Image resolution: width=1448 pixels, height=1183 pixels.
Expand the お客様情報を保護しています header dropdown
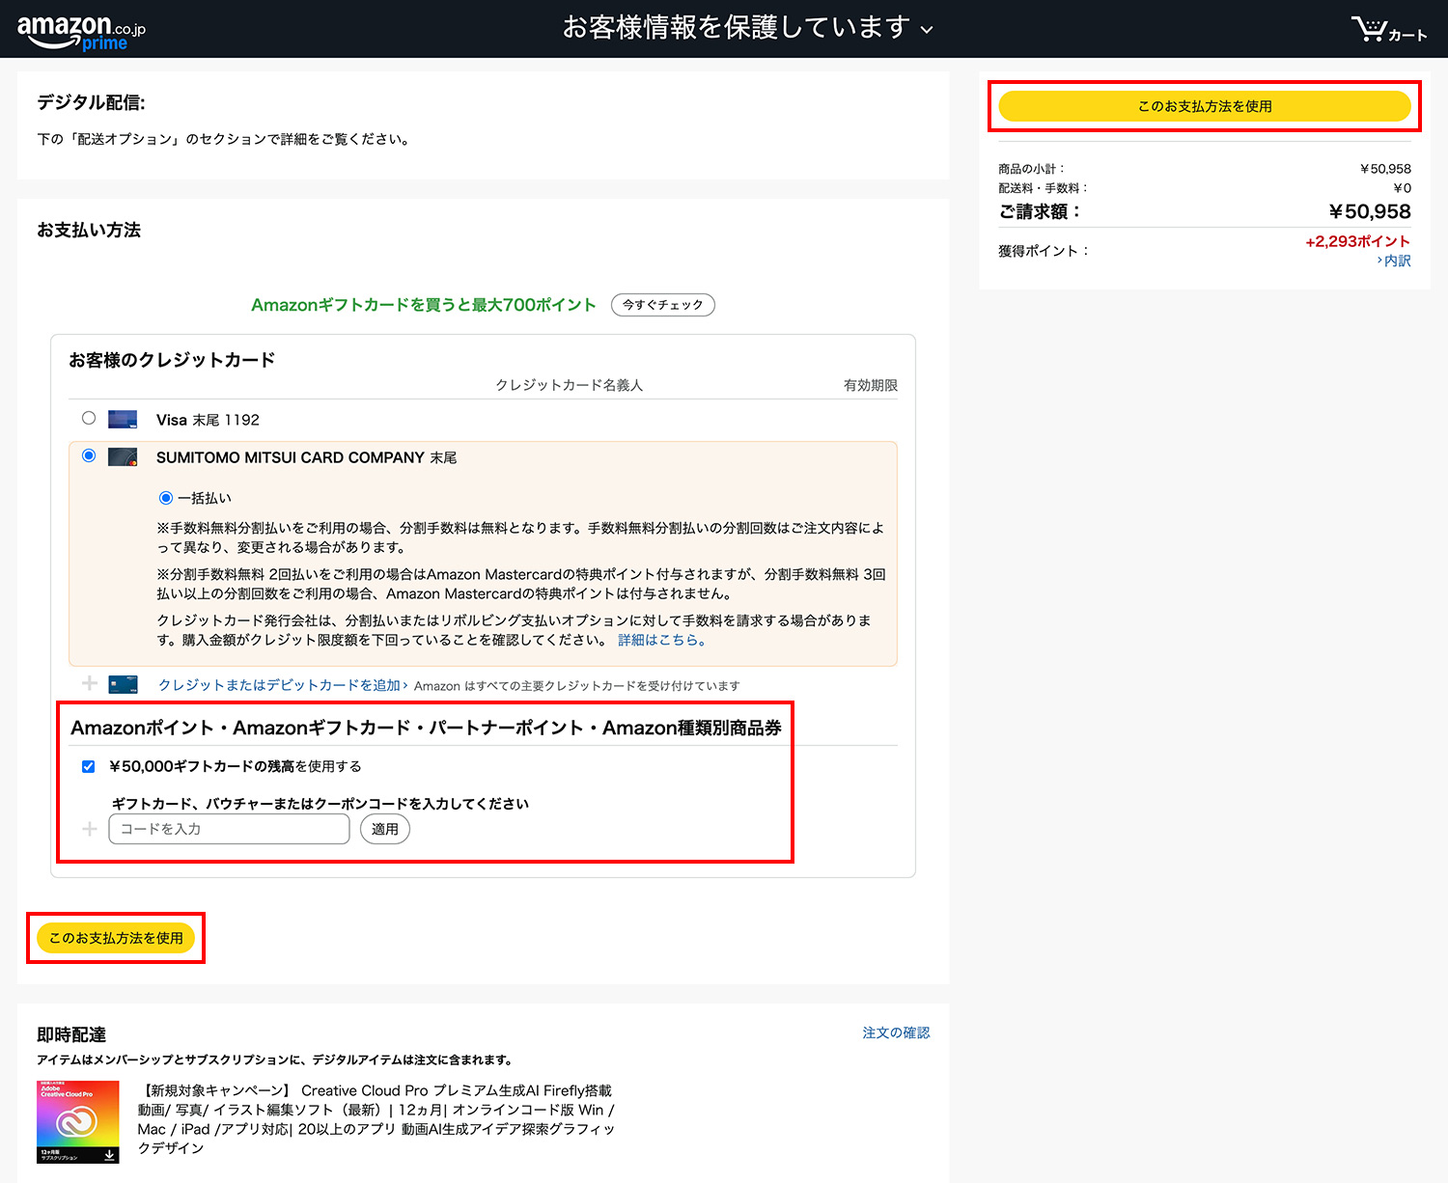pyautogui.click(x=927, y=28)
